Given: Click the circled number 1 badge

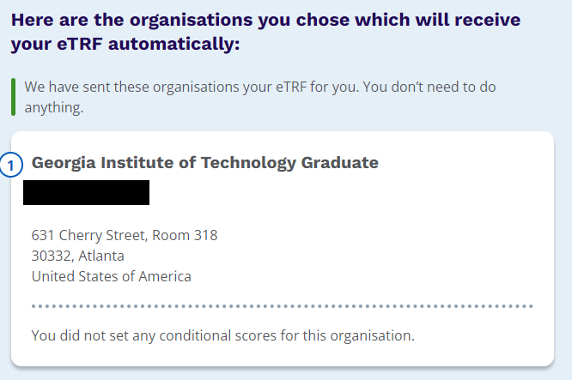Looking at the screenshot, I should coord(11,165).
